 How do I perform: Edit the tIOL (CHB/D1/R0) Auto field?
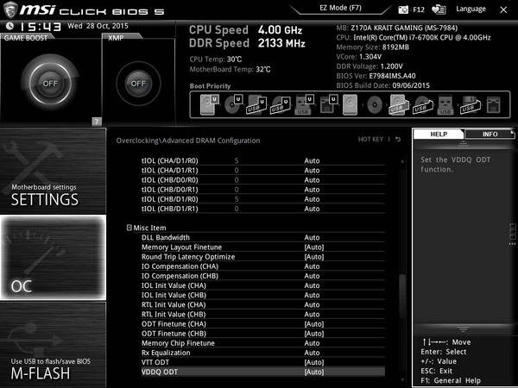312,199
